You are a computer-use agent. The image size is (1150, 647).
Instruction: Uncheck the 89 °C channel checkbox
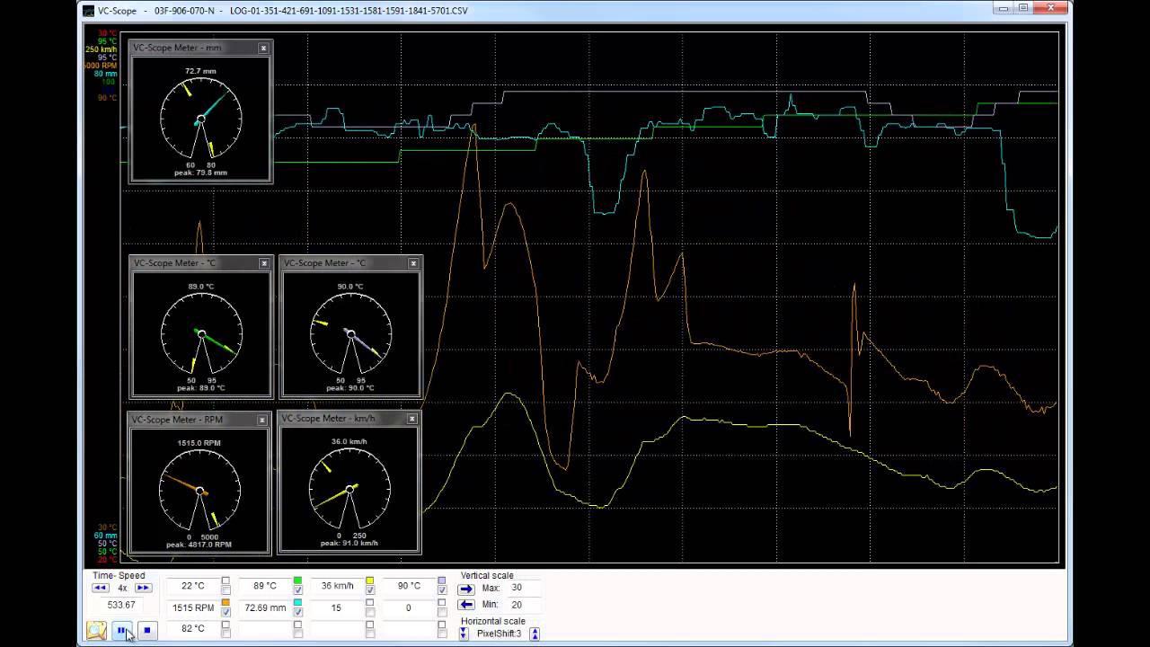tap(297, 590)
